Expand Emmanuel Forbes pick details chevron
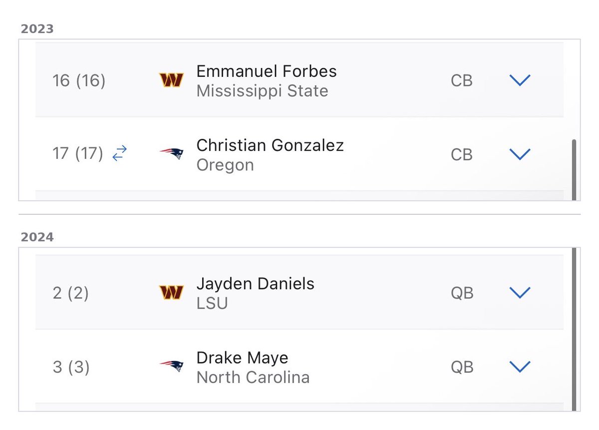This screenshot has height=430, width=599. tap(519, 80)
